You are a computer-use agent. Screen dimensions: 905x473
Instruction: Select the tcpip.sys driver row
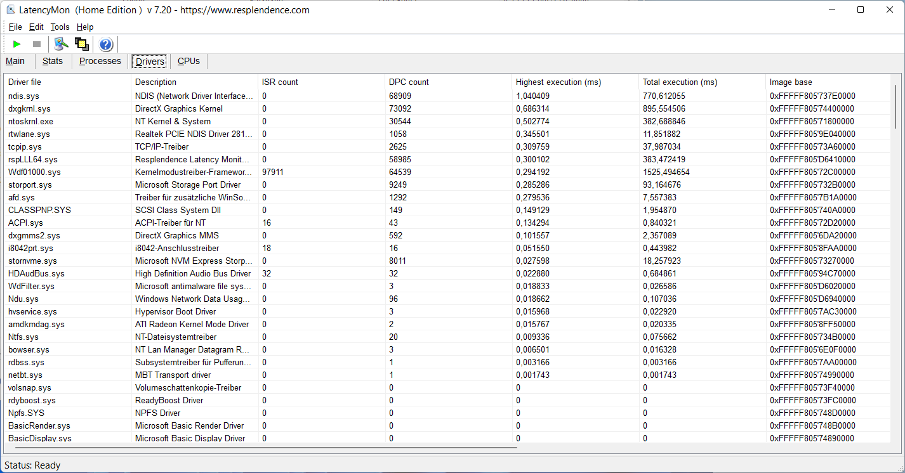coord(447,146)
